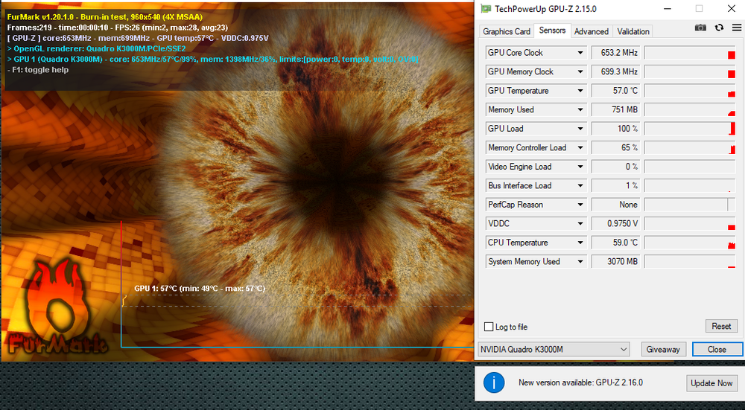Open the Validation tab
The width and height of the screenshot is (745, 410).
633,31
